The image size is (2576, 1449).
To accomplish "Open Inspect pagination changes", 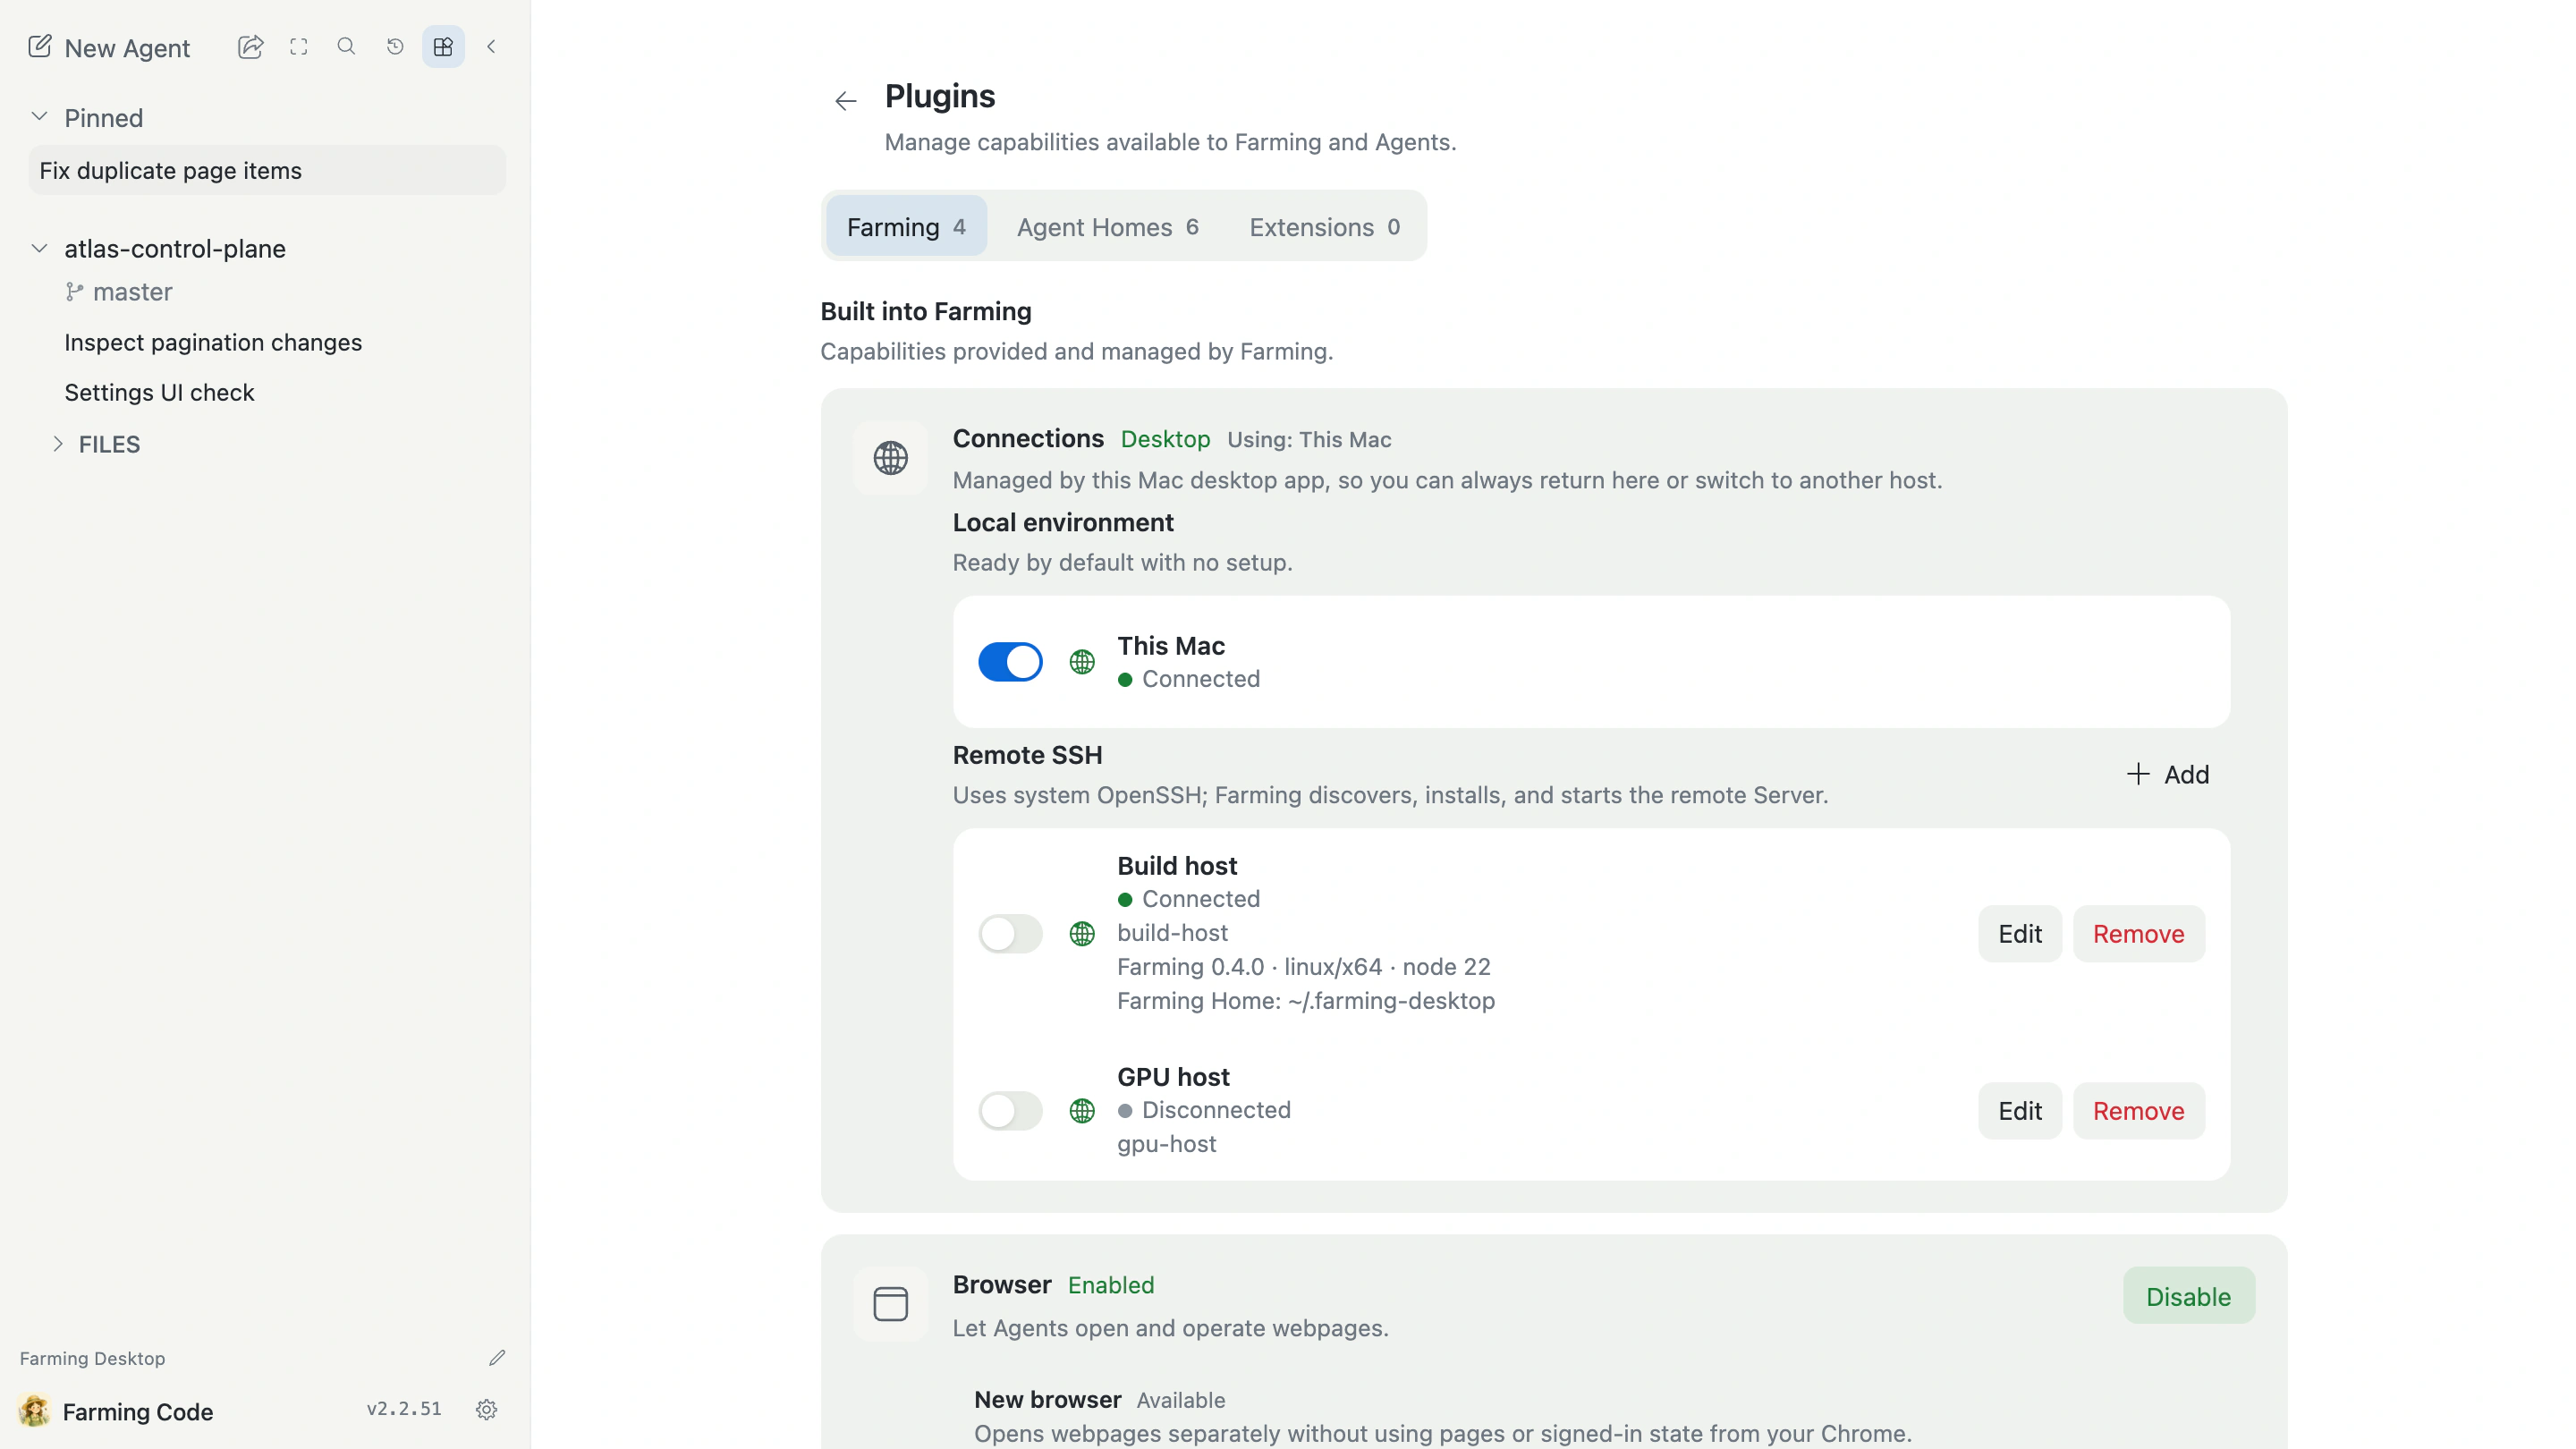I will (213, 343).
